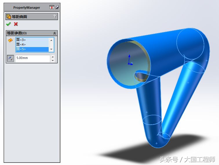Click the pushpin icon in PropertyManager header
This screenshot has width=219, height=165.
[57, 7]
